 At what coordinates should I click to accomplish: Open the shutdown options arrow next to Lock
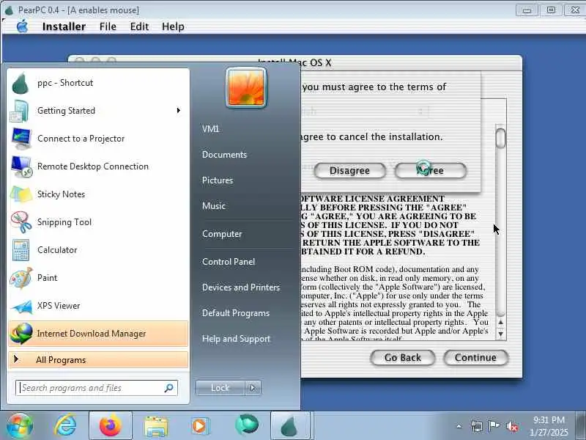[x=253, y=388]
